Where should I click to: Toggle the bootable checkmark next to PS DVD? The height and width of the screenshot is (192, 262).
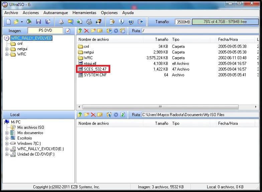68,31
